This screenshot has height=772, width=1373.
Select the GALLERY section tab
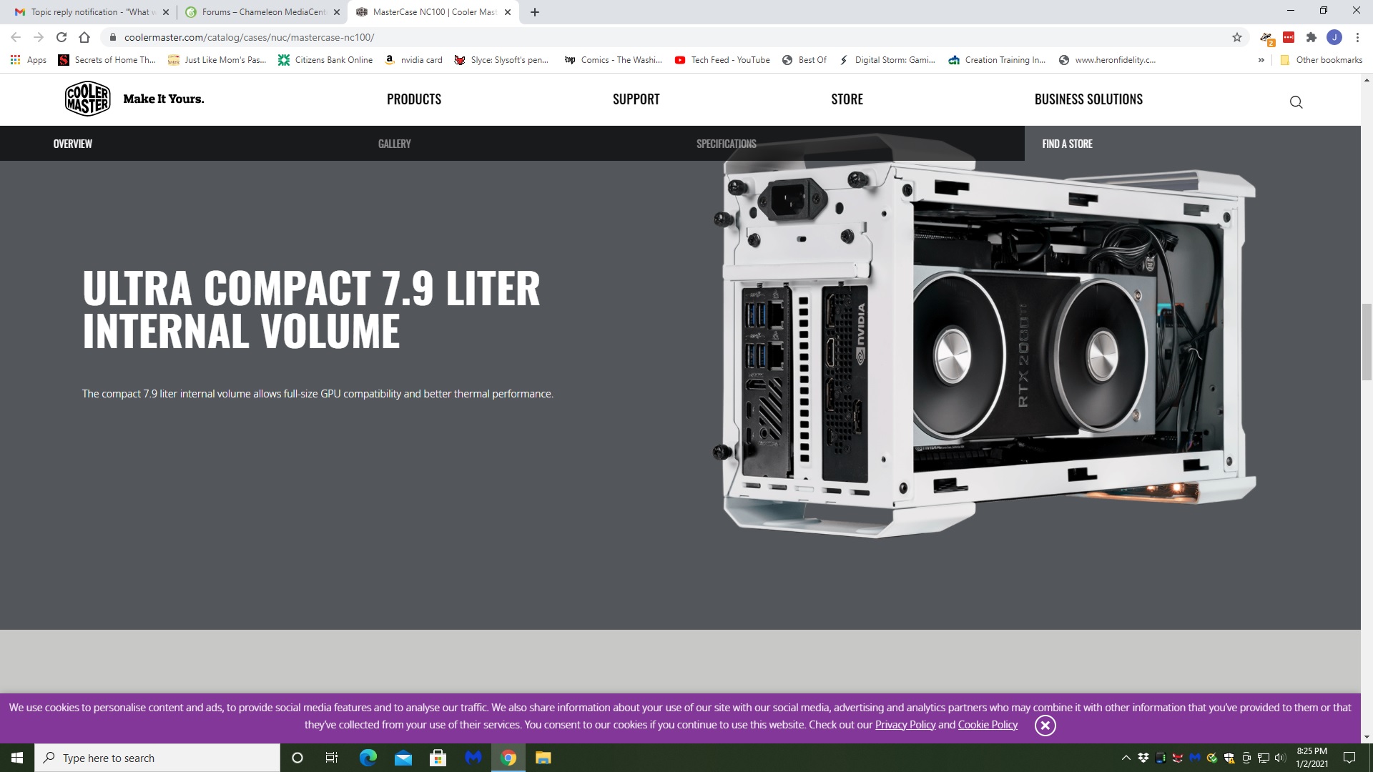(395, 144)
